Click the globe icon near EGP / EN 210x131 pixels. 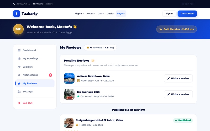(183, 4)
